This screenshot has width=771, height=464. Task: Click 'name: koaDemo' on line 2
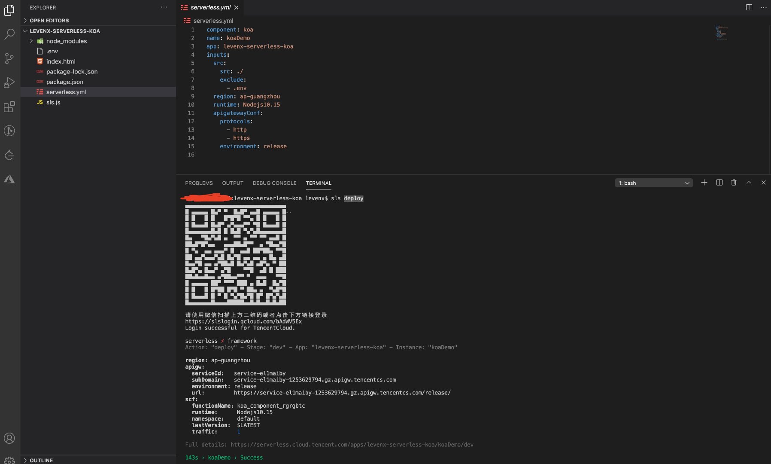[228, 38]
